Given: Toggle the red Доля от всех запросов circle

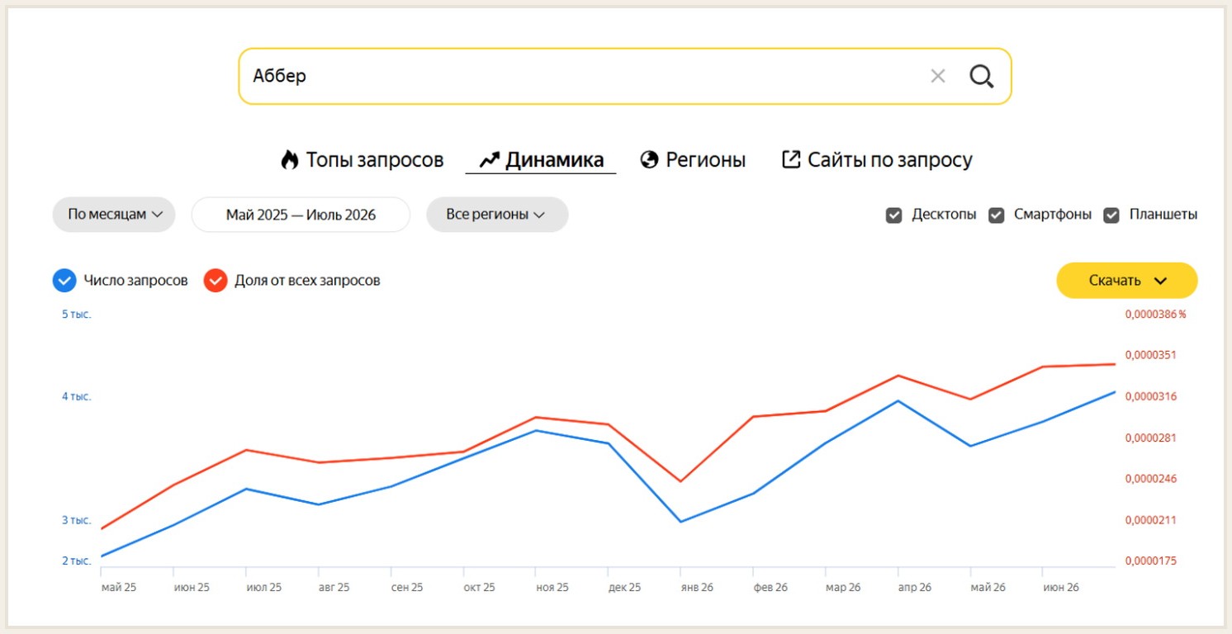Looking at the screenshot, I should [216, 281].
